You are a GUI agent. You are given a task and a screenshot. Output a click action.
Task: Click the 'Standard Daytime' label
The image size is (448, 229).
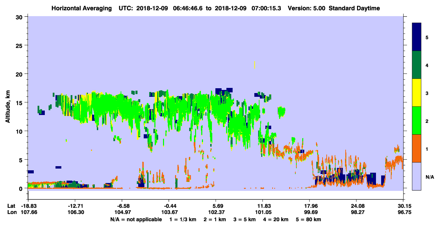coord(354,8)
